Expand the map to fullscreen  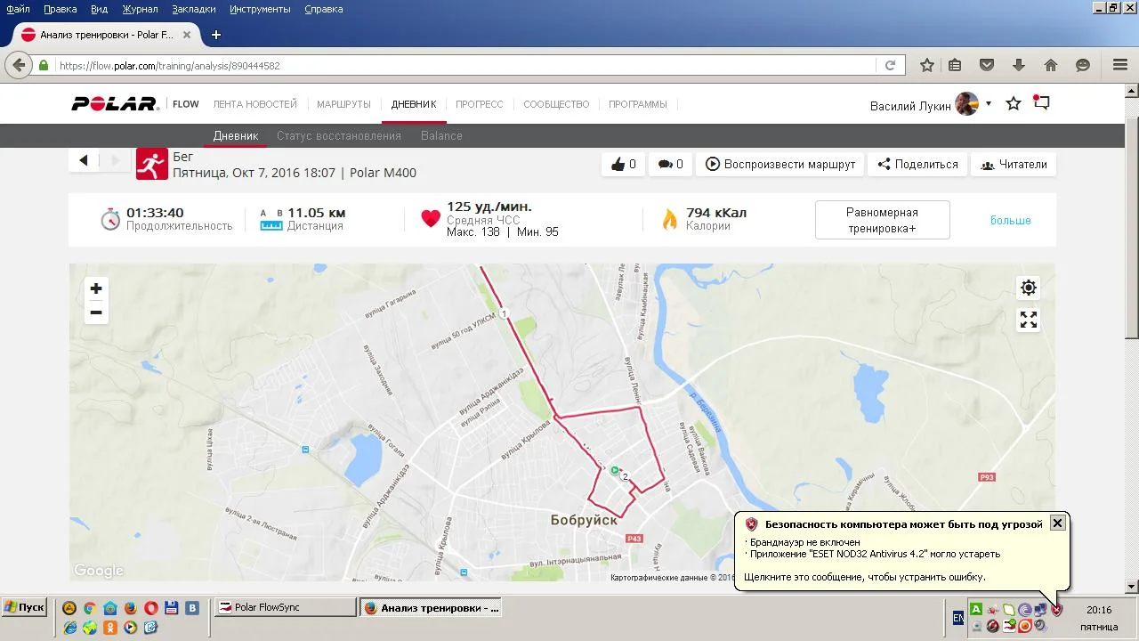pos(1029,320)
